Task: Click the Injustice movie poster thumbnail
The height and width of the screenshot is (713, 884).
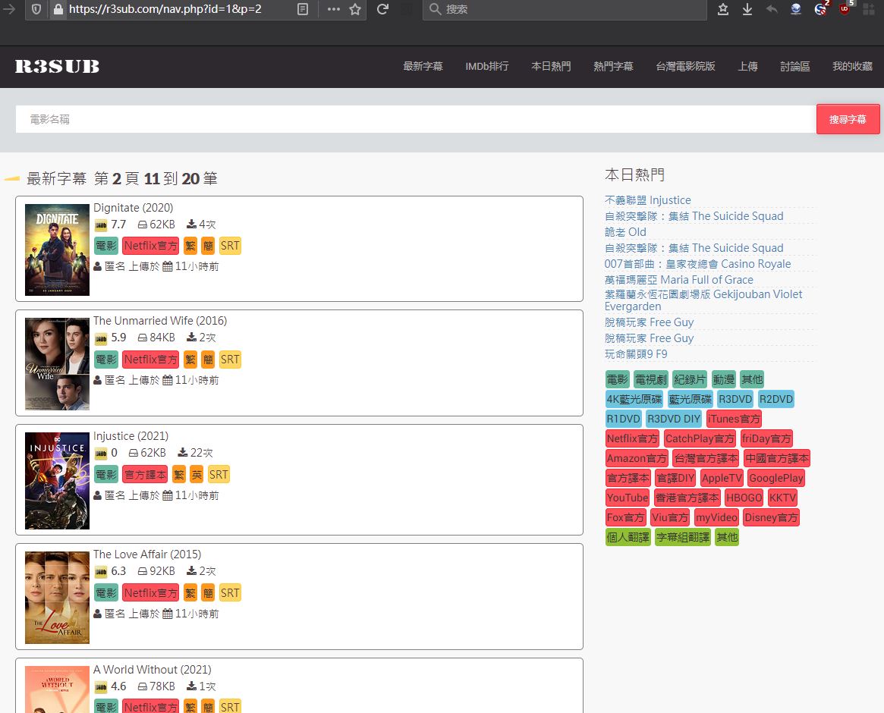Action: tap(57, 481)
